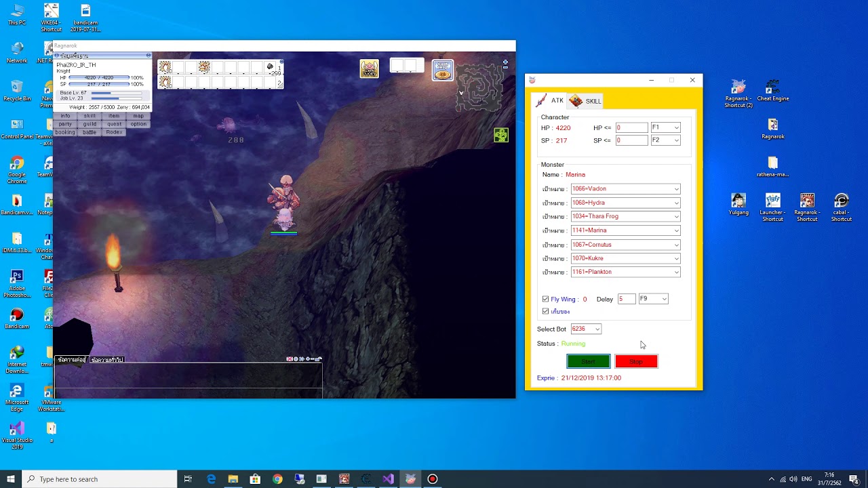Open the item menu in Ragnarok
Screen dimensions: 868x488
click(x=114, y=116)
